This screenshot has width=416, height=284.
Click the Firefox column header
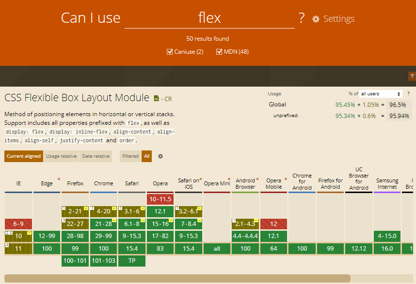(75, 183)
